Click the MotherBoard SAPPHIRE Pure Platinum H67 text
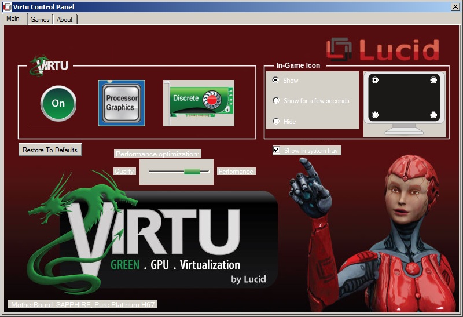Image resolution: width=463 pixels, height=317 pixels. 82,304
